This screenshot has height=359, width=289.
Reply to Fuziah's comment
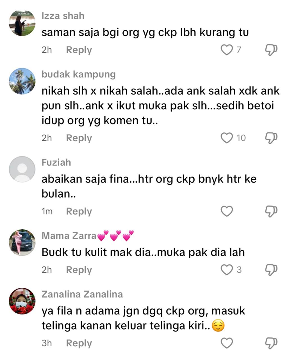click(x=79, y=211)
